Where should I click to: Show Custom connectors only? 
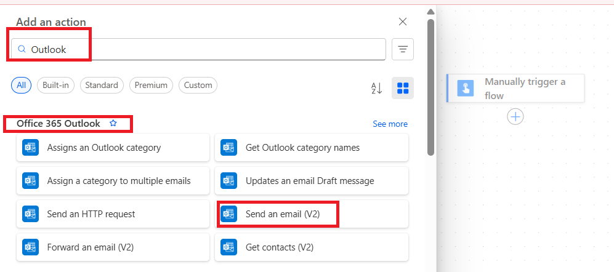[x=198, y=86]
